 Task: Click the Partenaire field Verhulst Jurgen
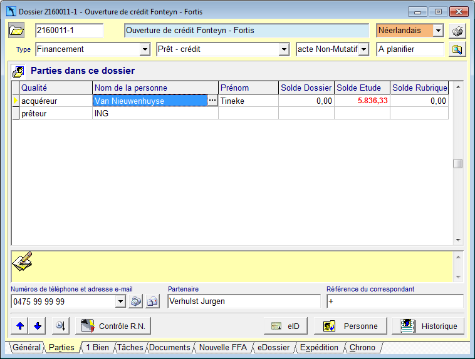point(244,301)
